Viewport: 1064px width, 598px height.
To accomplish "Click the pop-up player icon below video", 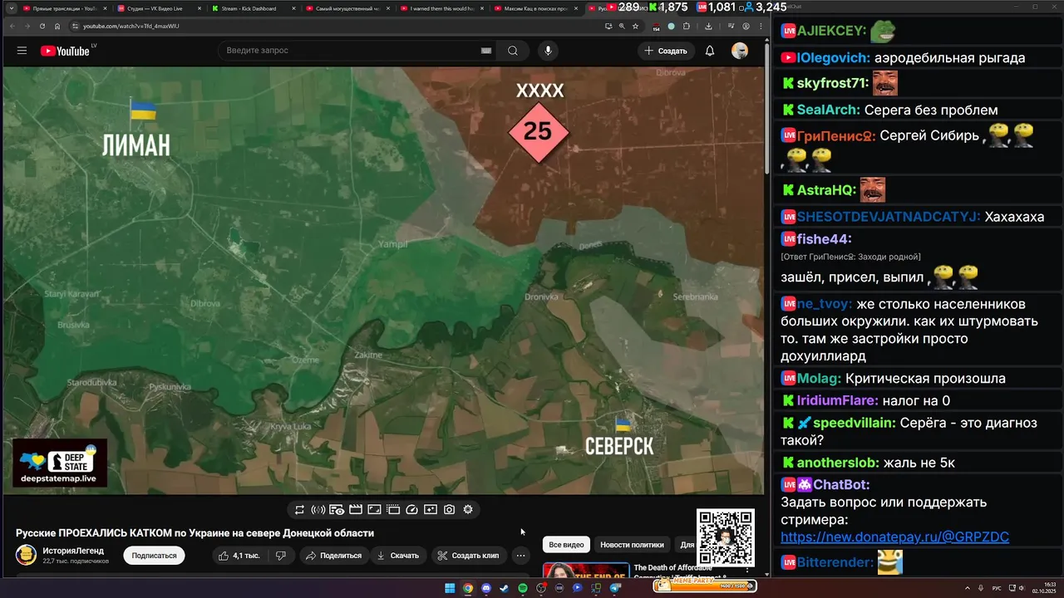I will point(393,510).
